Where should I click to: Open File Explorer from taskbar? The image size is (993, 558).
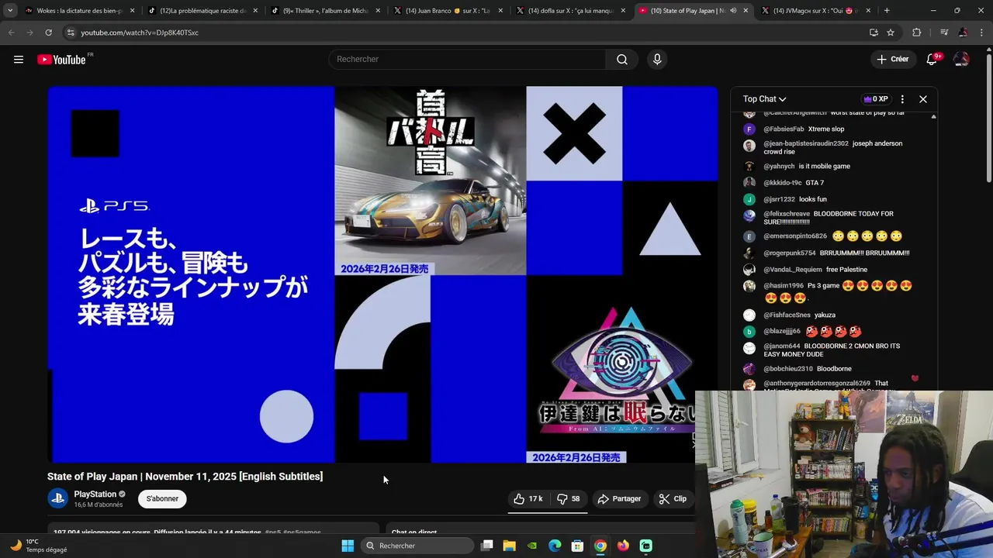point(510,546)
